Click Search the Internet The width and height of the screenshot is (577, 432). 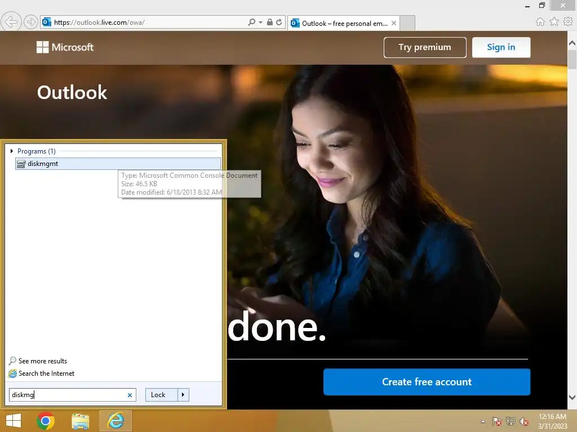[x=46, y=373]
